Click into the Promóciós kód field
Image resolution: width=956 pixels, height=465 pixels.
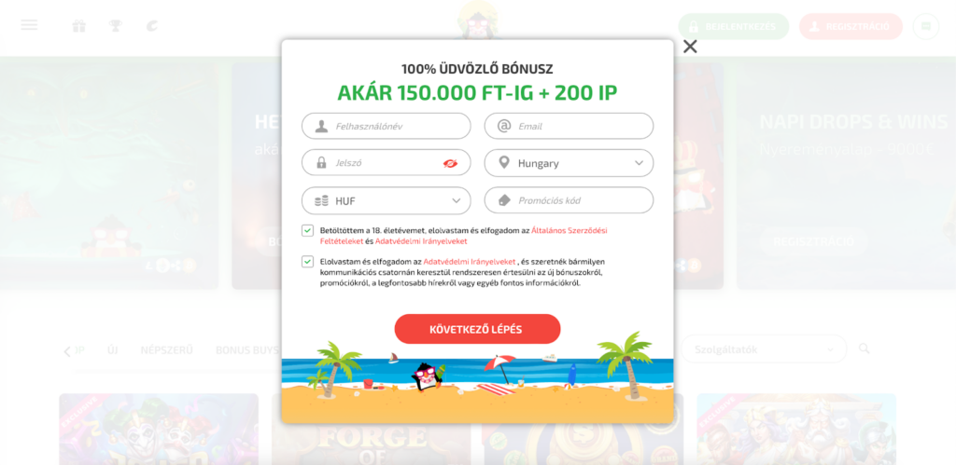point(569,200)
